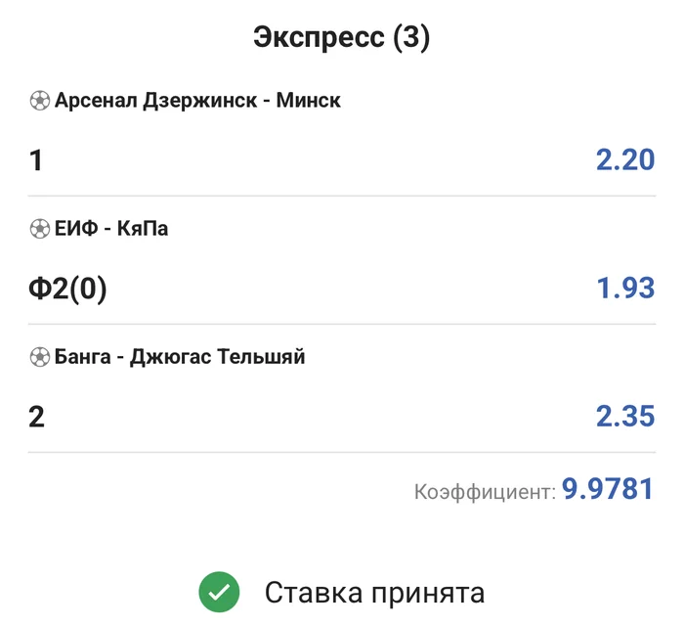Click the divider line above the Коэффициент row

pyautogui.click(x=341, y=452)
